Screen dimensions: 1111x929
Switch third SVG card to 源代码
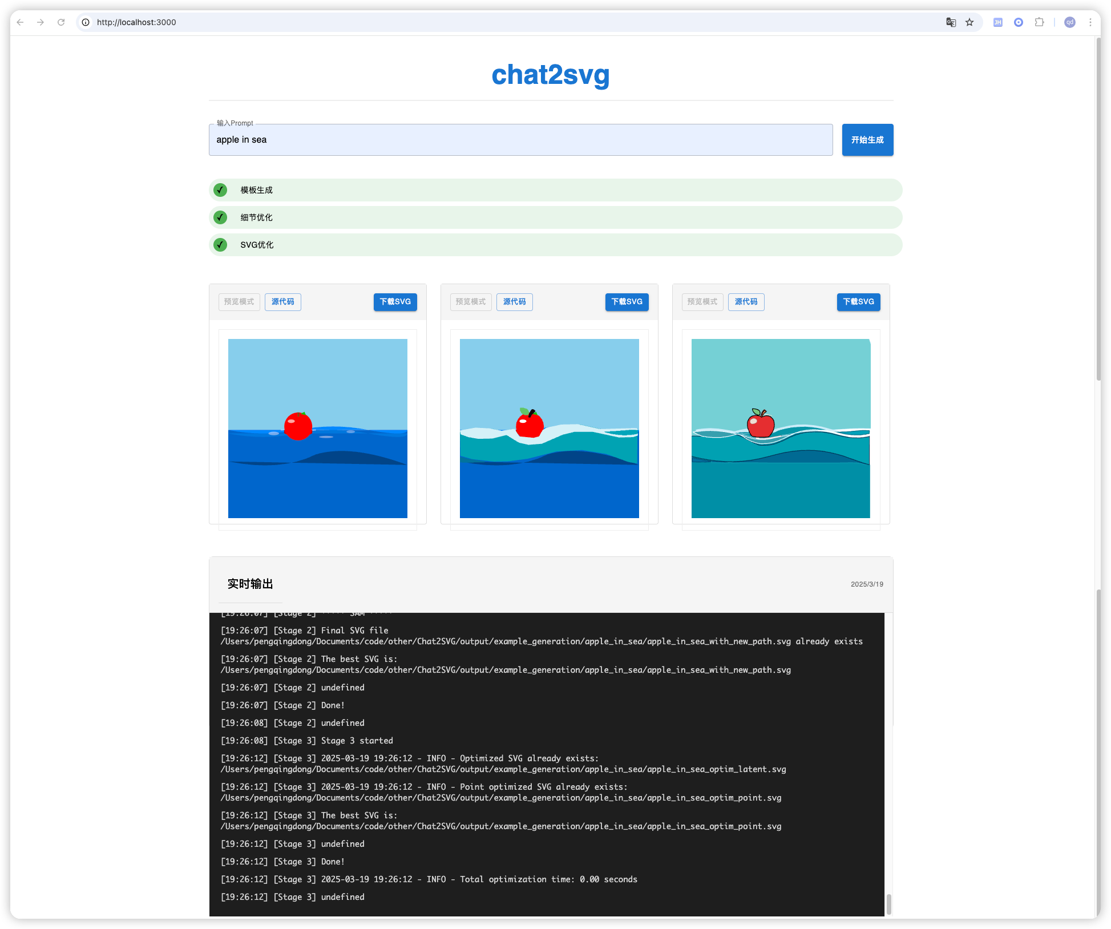tap(746, 302)
